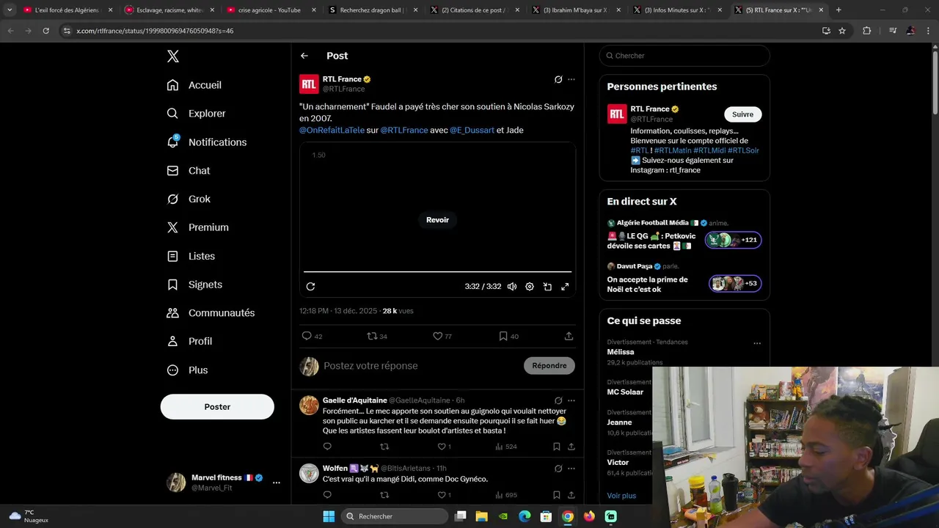Click the @E_Dussart mention link

(472, 130)
